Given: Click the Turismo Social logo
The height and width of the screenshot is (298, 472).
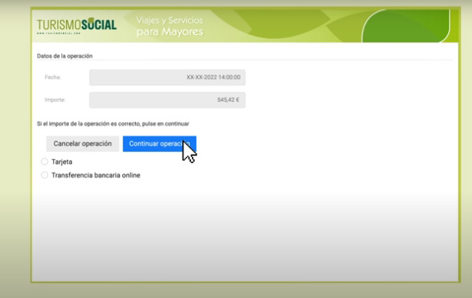Looking at the screenshot, I should 77,25.
